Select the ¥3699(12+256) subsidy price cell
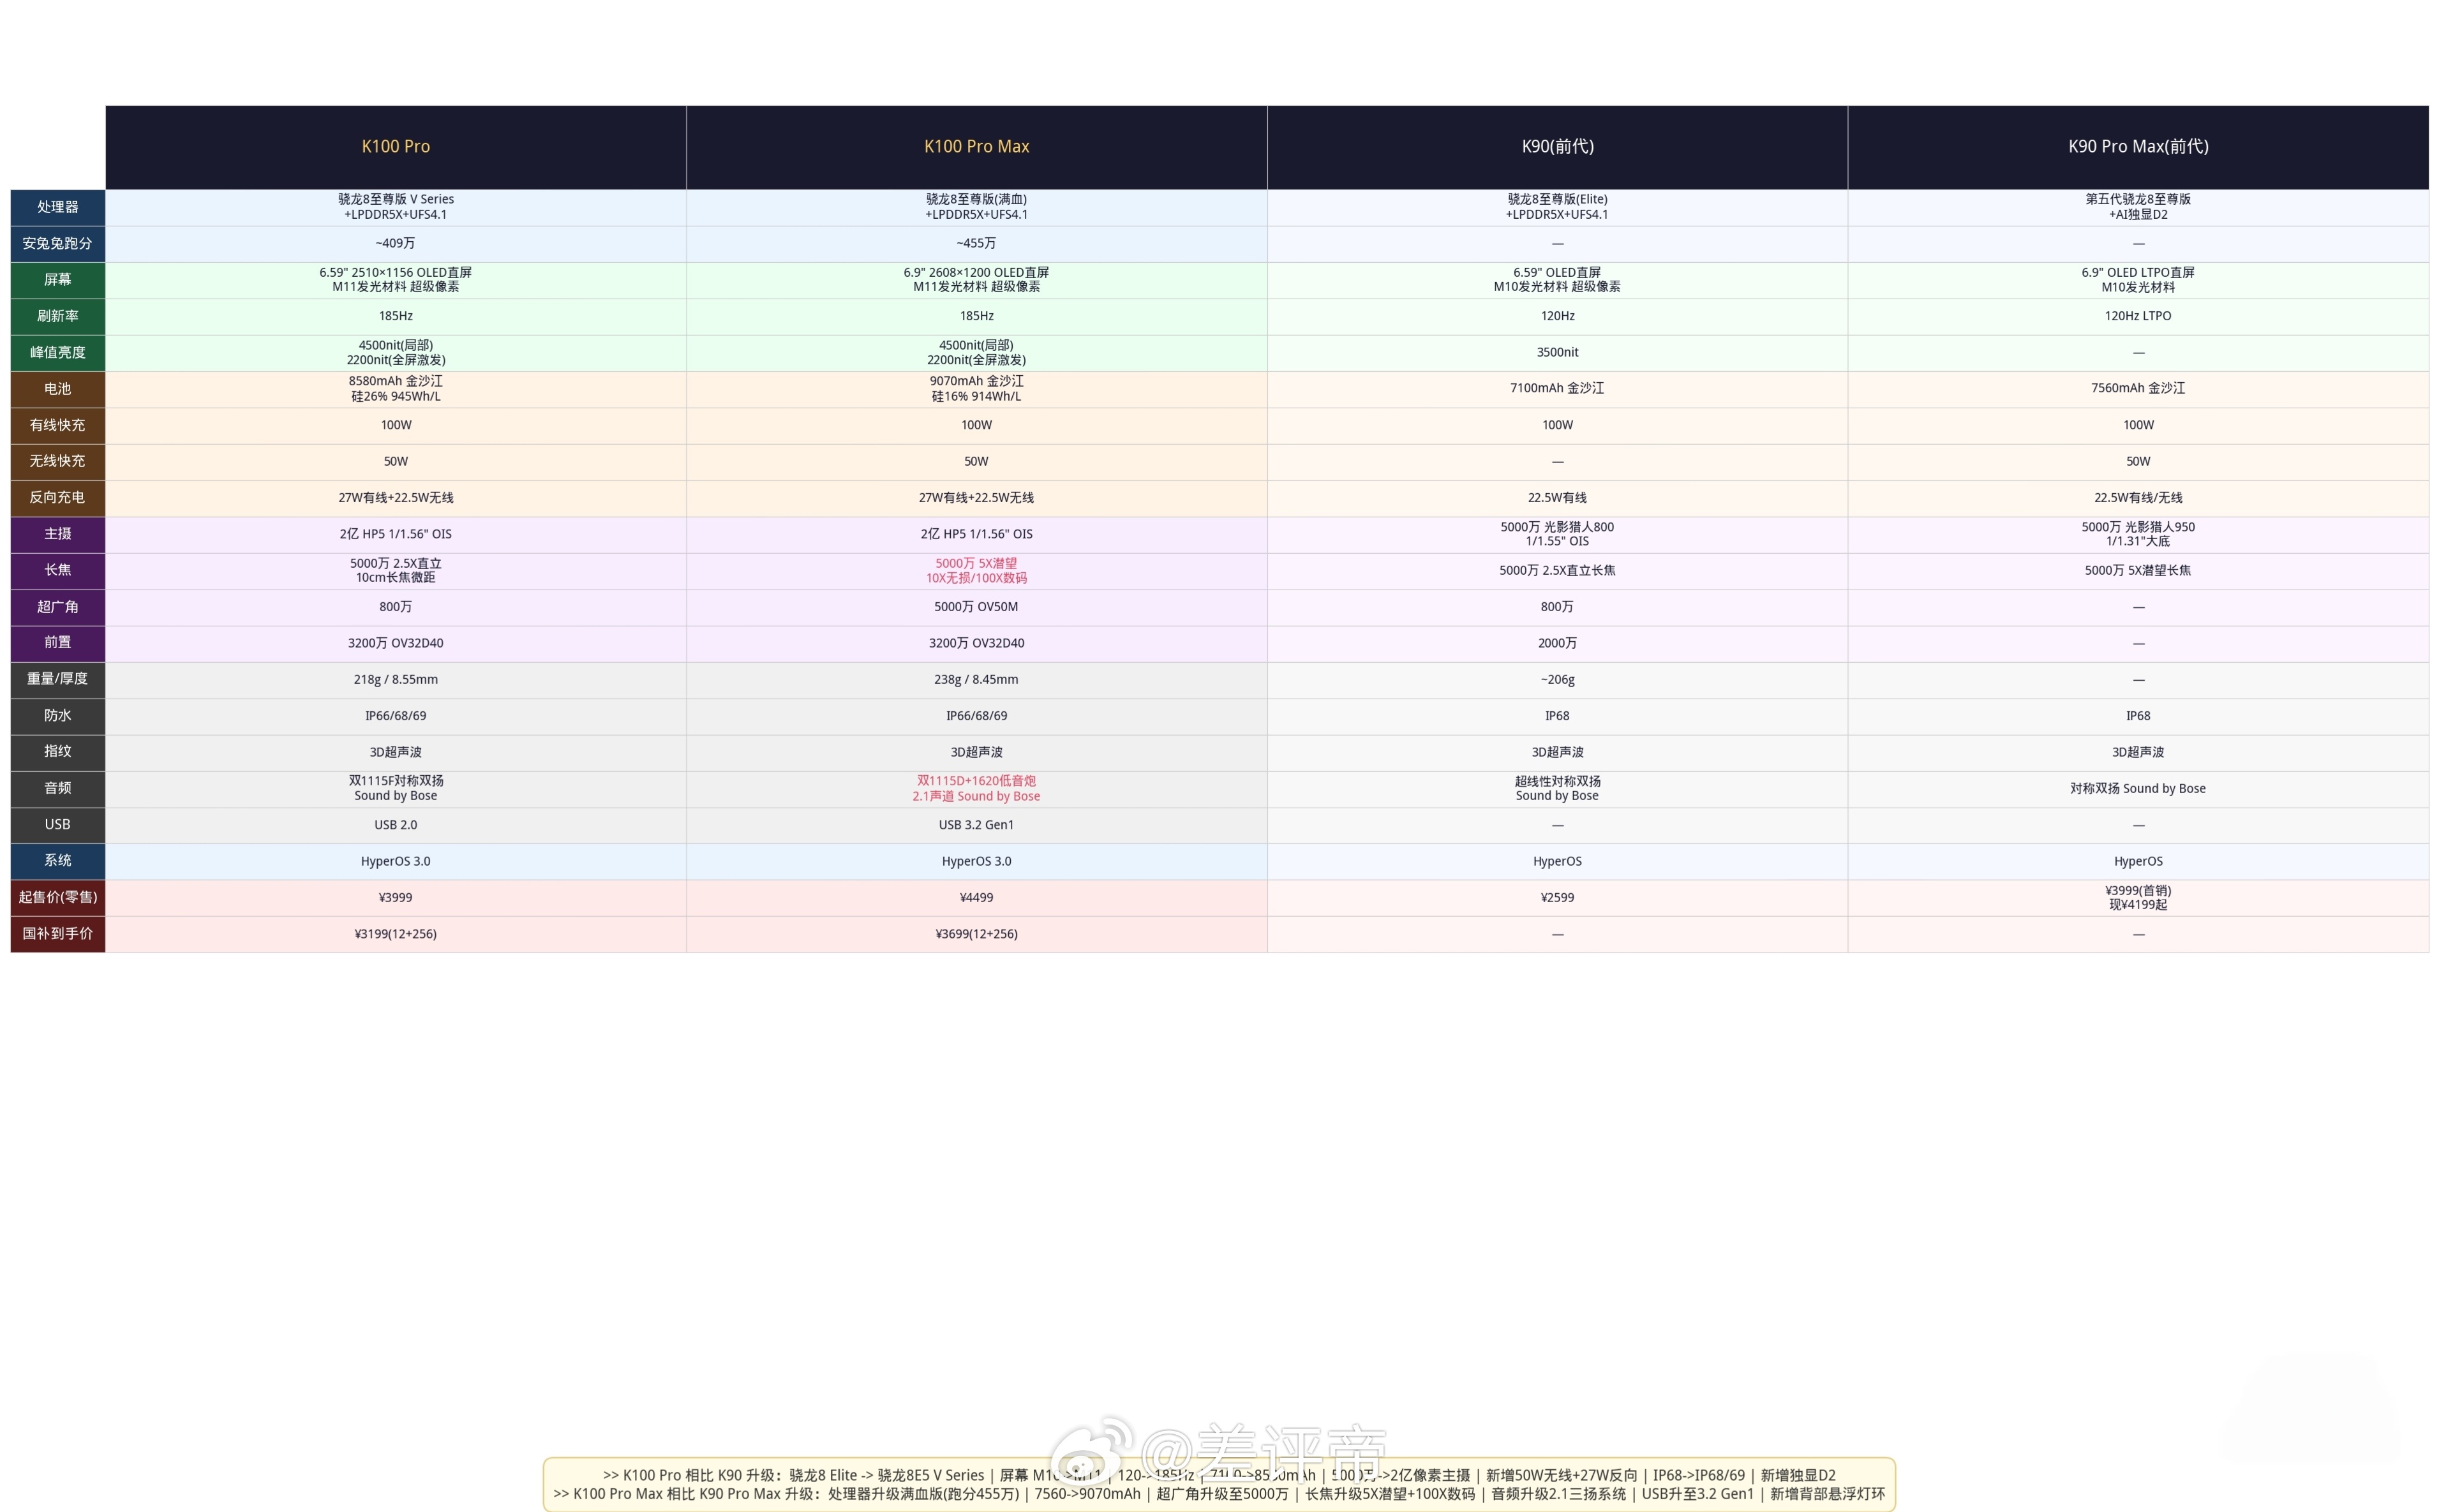This screenshot has width=2439, height=1512. 976,934
